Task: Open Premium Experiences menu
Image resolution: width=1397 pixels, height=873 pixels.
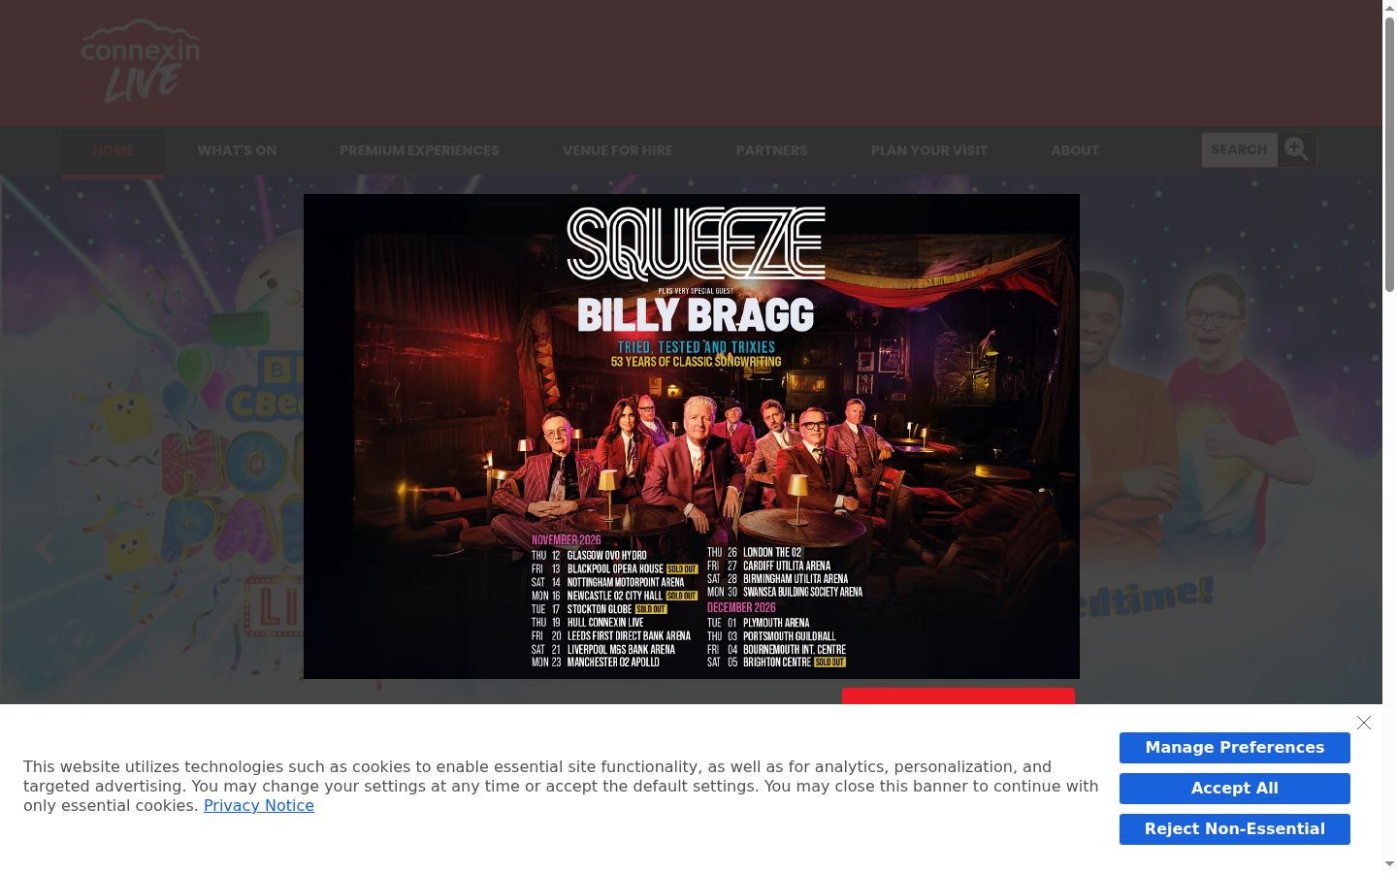Action: click(419, 150)
